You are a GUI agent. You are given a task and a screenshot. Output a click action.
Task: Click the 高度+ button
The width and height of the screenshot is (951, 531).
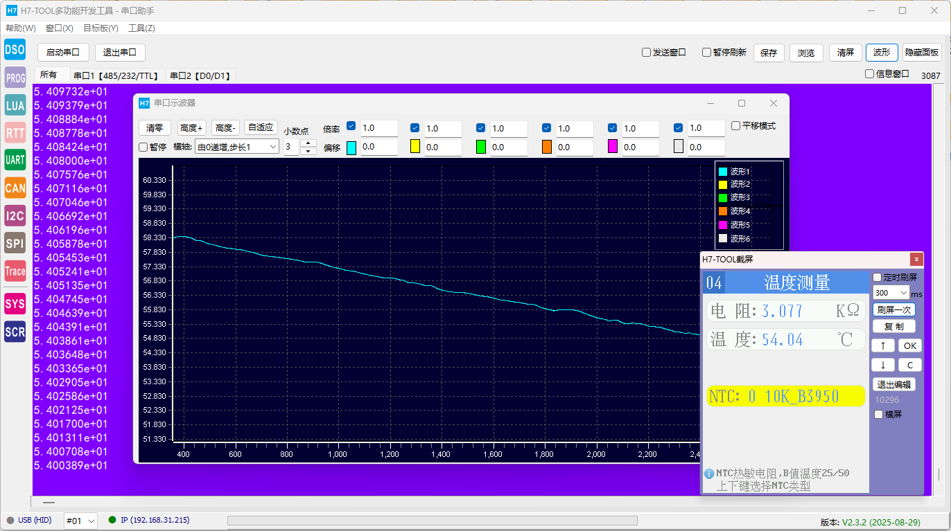click(191, 127)
